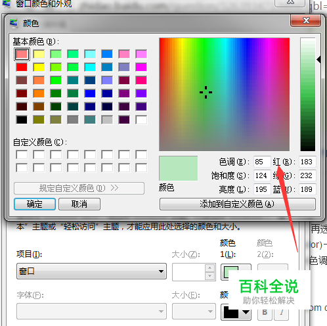Viewport: 327px width, 326px height.
Task: Toggle the bold B button
Action: pos(265,312)
